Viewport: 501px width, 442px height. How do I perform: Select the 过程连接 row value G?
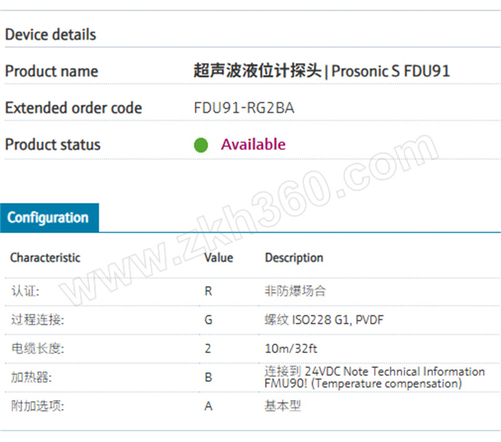(209, 320)
